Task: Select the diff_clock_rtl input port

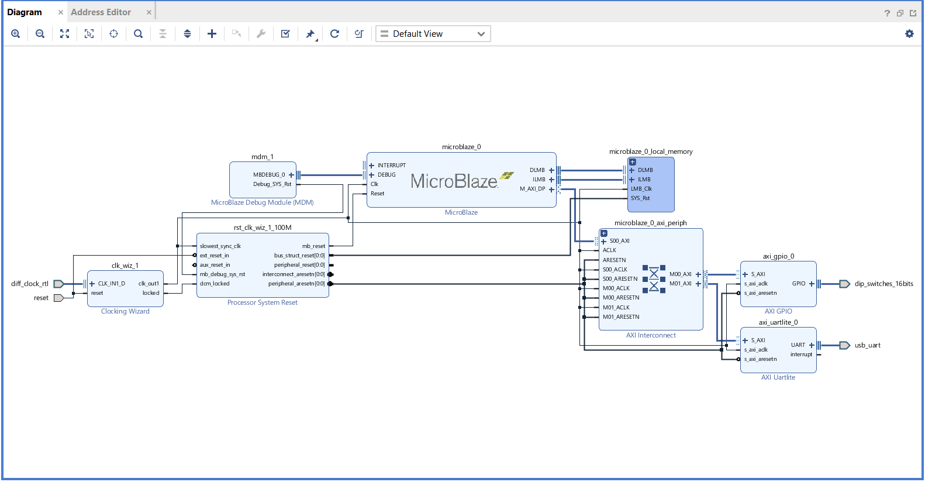Action: (x=59, y=284)
